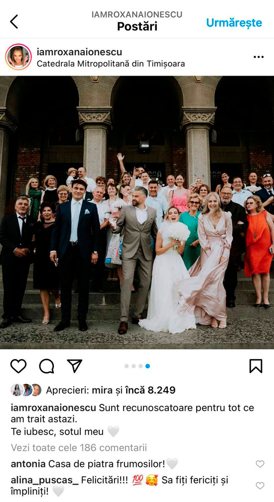This screenshot has height=502, width=274.
Task: Open comments with the speech bubble icon
Action: (x=46, y=366)
